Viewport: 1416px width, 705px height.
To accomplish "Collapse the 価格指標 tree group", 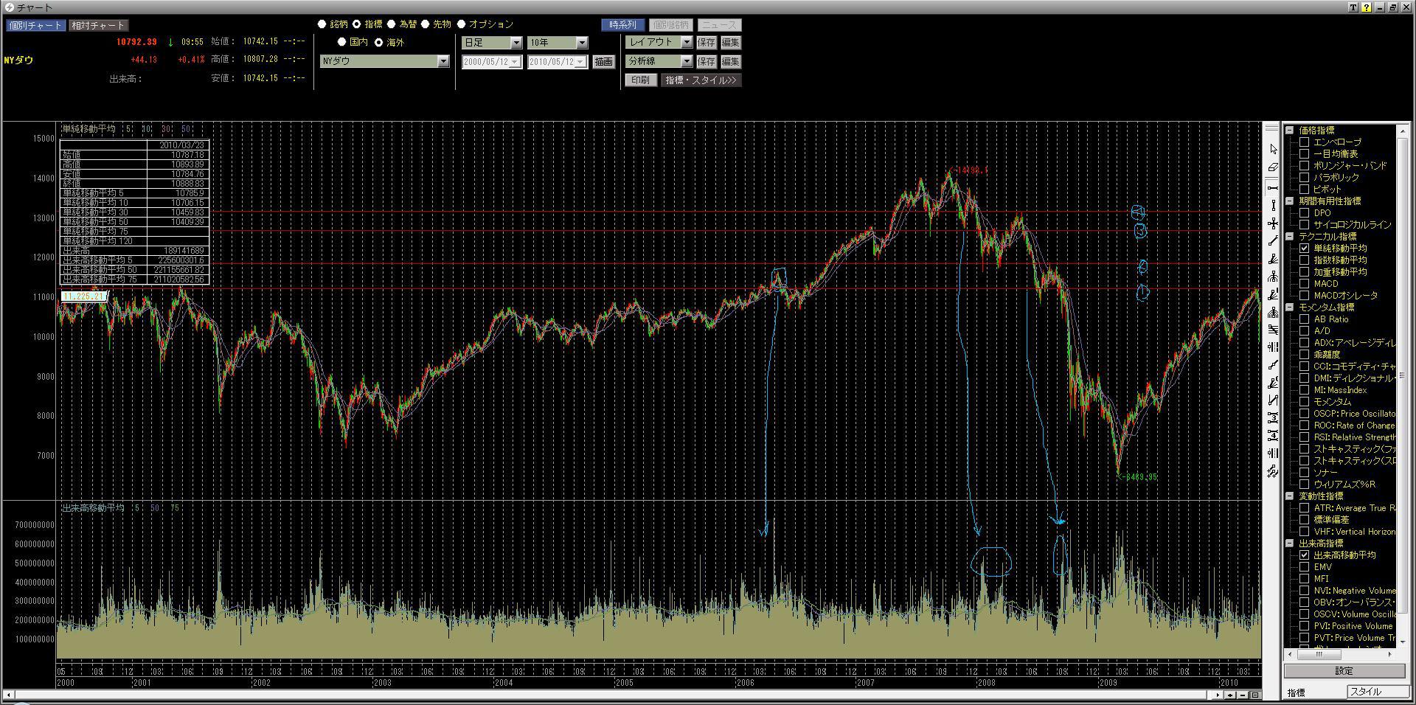I will [1290, 131].
